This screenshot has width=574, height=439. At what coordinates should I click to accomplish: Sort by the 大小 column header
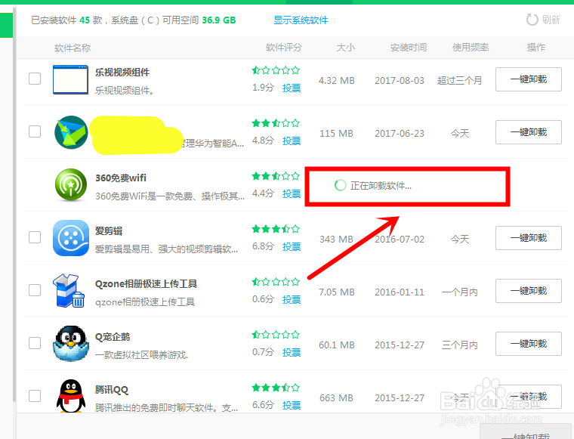[346, 48]
